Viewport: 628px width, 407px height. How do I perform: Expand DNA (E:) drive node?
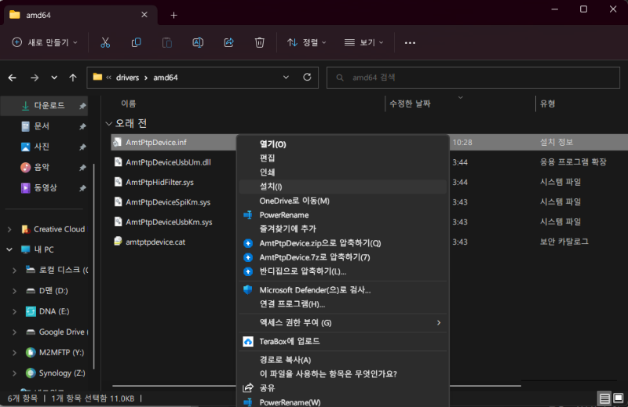14,311
